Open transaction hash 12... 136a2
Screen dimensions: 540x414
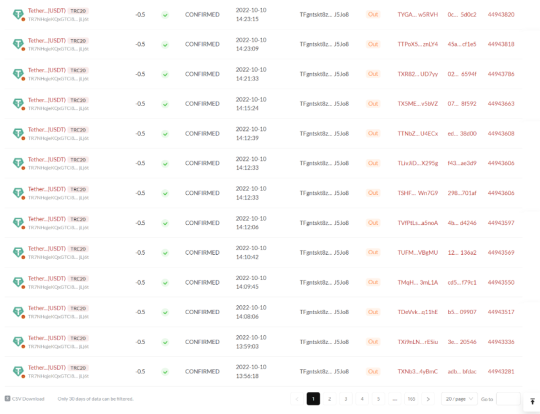click(x=462, y=253)
